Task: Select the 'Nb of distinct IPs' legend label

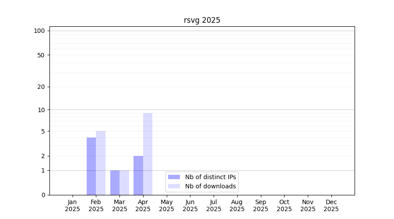Action: point(210,177)
